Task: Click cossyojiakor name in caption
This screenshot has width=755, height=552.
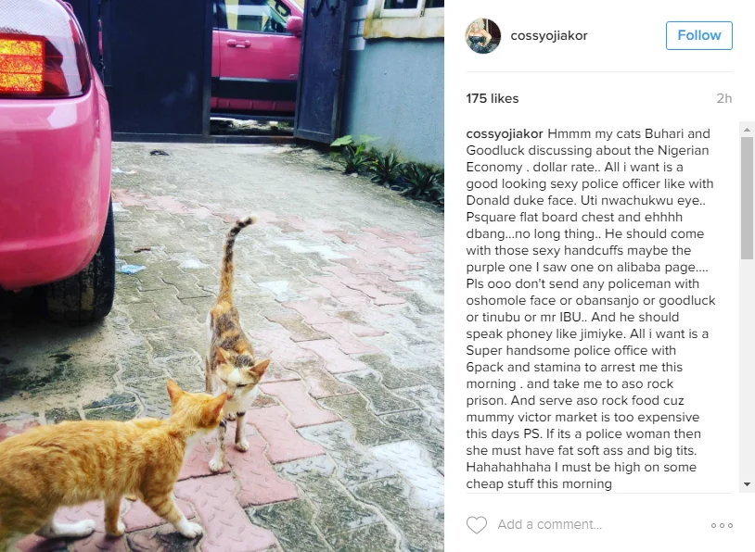Action: [x=505, y=133]
